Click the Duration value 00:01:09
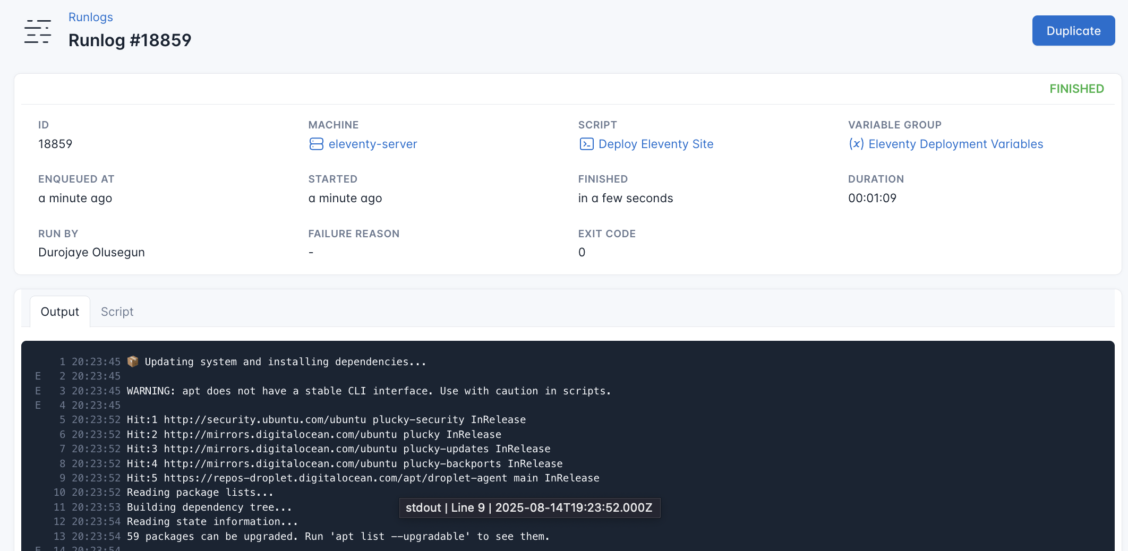This screenshot has height=551, width=1128. pyautogui.click(x=872, y=198)
